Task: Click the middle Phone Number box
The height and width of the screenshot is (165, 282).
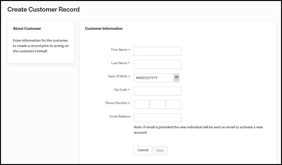Action: click(x=158, y=105)
